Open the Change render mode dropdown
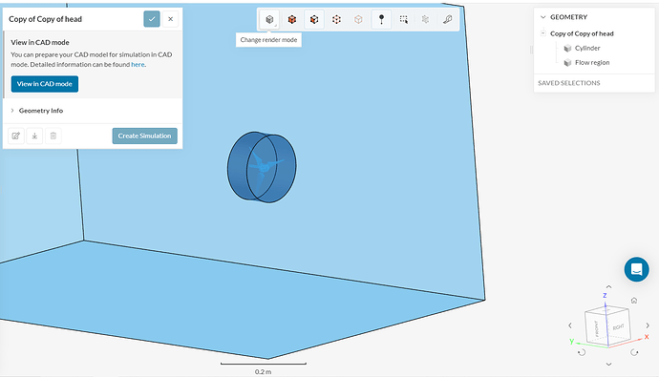659x377 pixels. (x=269, y=19)
